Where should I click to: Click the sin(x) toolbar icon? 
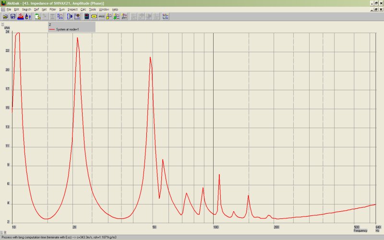coord(101,16)
